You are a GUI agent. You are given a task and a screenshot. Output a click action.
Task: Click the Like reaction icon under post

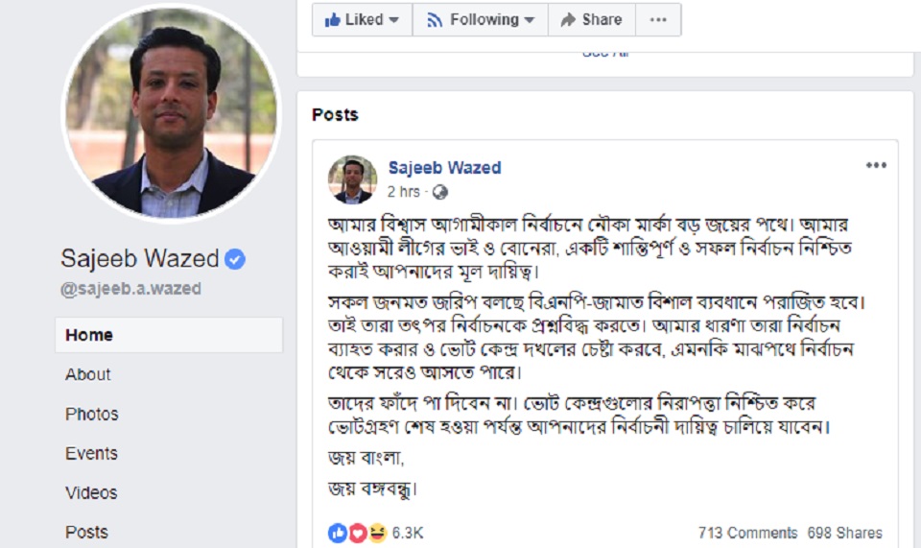coord(337,533)
